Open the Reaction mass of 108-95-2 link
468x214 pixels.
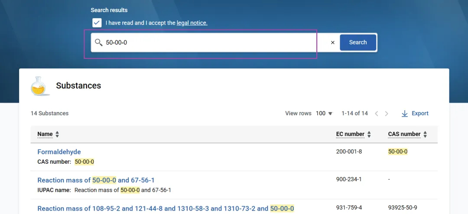pos(166,208)
